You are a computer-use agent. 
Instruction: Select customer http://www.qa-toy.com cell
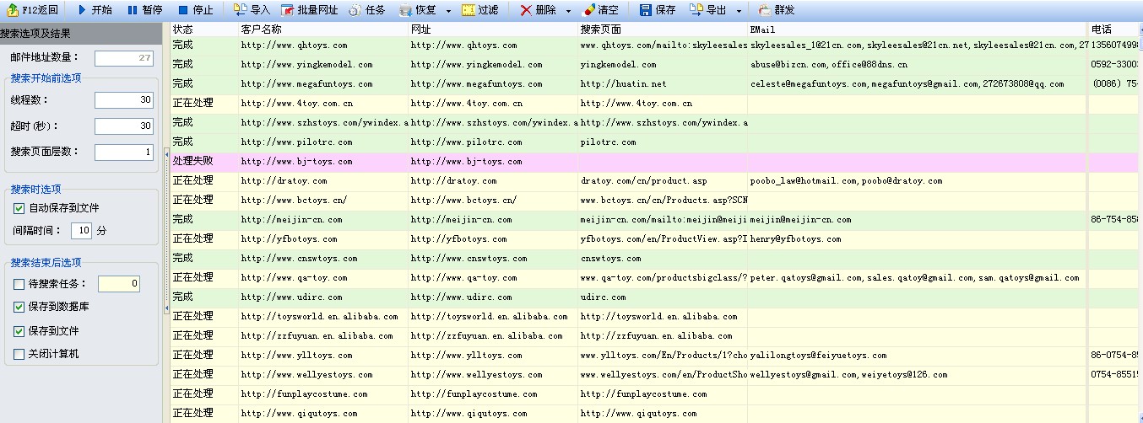coord(323,278)
